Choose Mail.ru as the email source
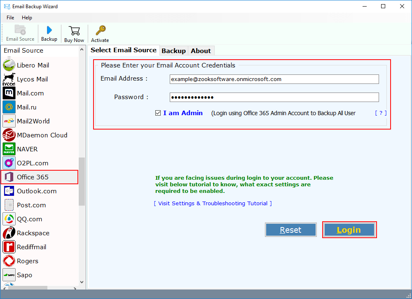The height and width of the screenshot is (299, 412). [26, 107]
